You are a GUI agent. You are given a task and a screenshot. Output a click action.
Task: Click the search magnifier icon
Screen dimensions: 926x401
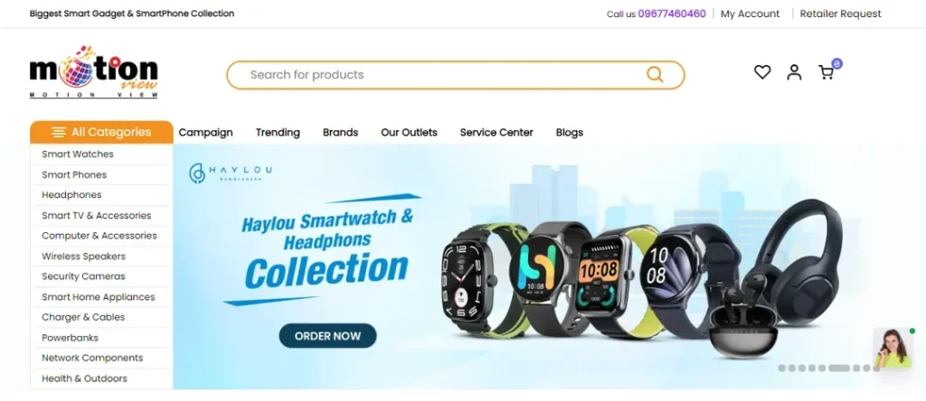(x=655, y=74)
